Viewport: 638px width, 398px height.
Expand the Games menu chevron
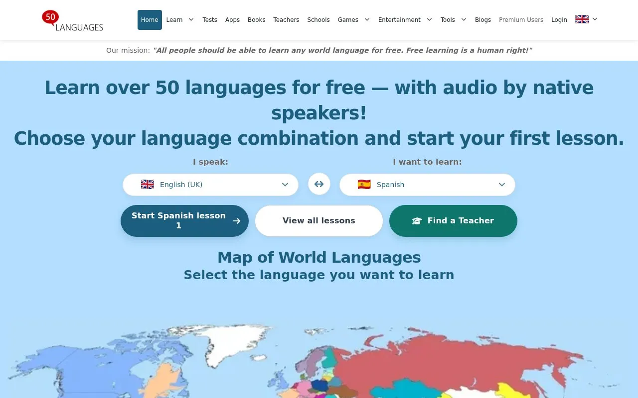pos(367,20)
